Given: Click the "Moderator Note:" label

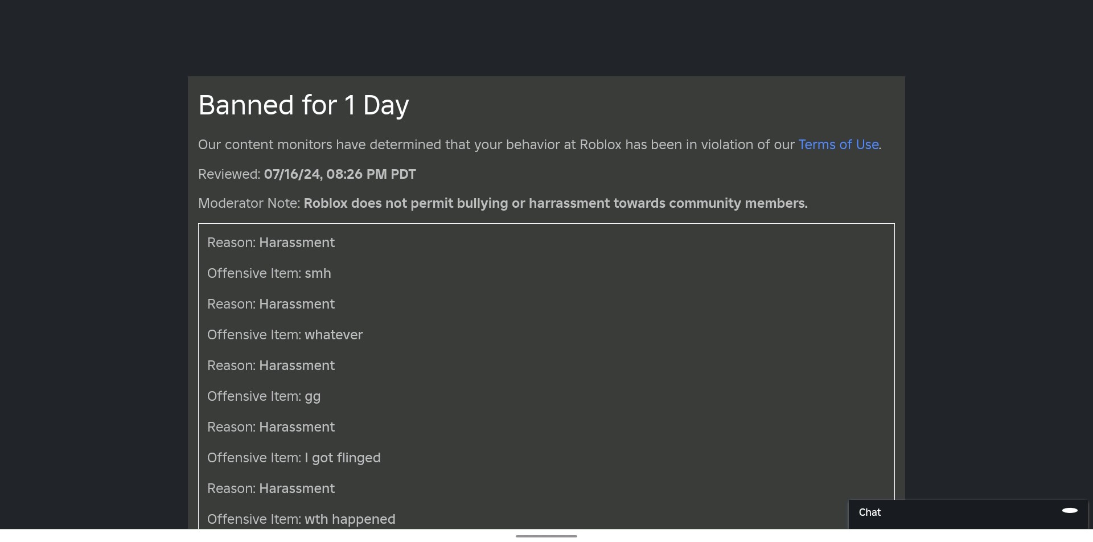Looking at the screenshot, I should point(249,203).
